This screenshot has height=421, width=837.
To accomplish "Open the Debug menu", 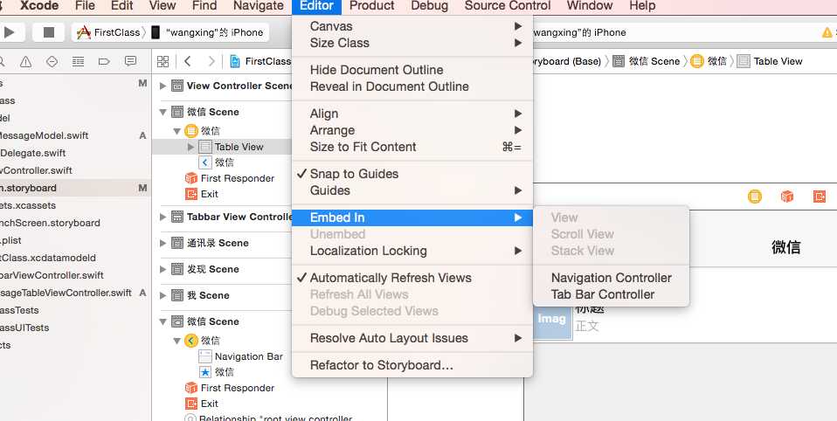I will pyautogui.click(x=429, y=6).
